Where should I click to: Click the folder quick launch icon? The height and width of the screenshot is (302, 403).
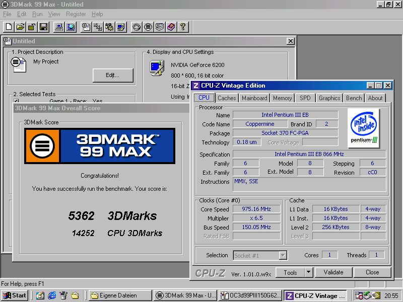[x=75, y=295]
